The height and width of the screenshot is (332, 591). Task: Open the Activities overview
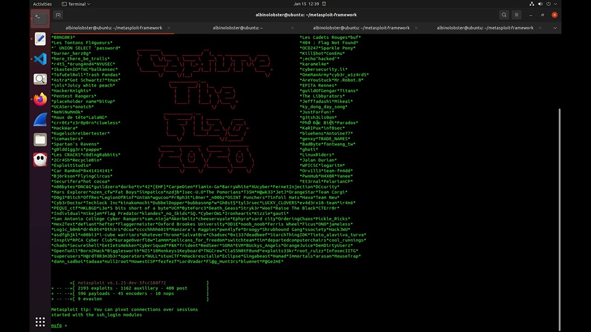click(42, 4)
